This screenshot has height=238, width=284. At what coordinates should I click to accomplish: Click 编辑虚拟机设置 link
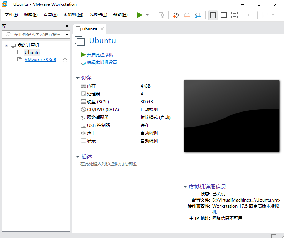pyautogui.click(x=102, y=63)
